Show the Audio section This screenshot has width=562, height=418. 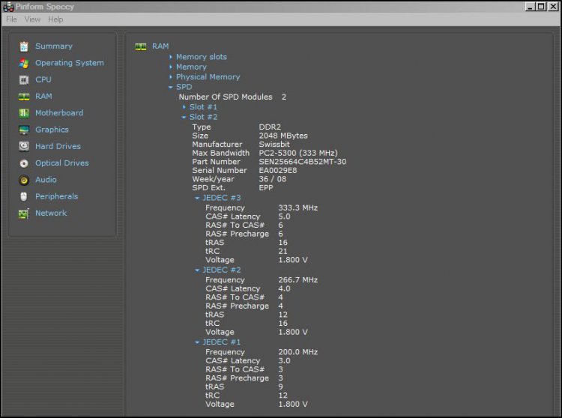46,180
